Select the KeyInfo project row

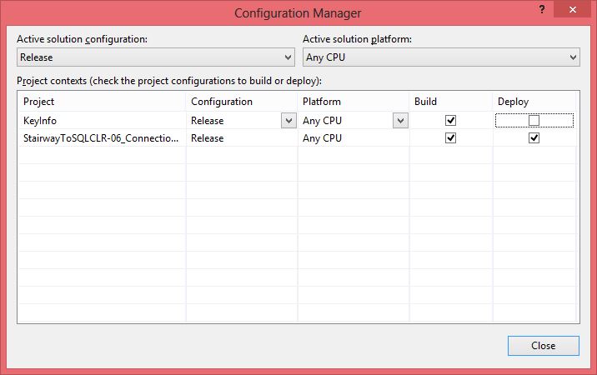coord(100,121)
